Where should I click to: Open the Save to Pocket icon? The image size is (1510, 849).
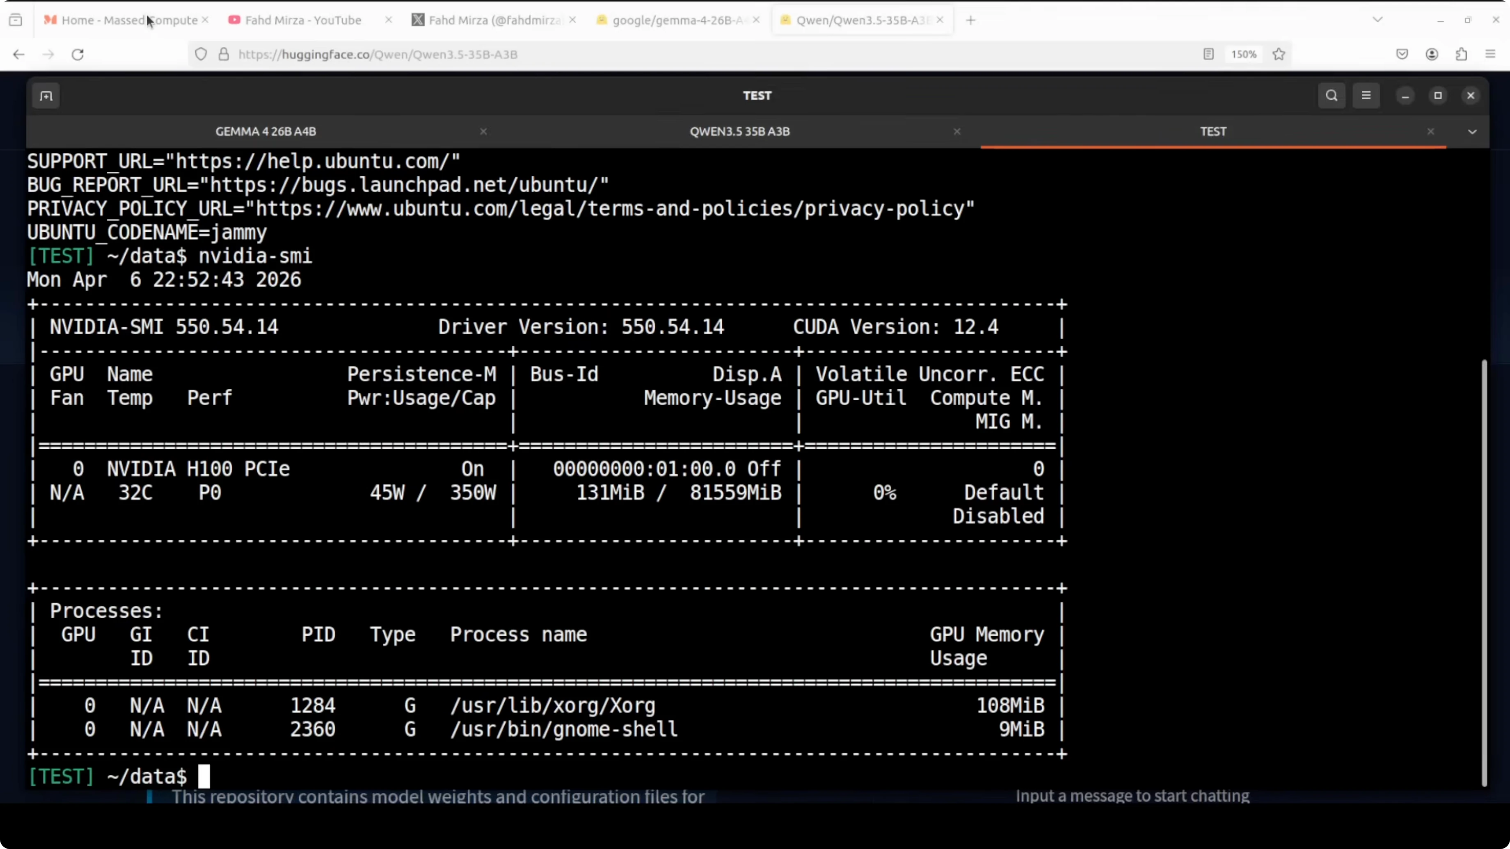pos(1402,55)
